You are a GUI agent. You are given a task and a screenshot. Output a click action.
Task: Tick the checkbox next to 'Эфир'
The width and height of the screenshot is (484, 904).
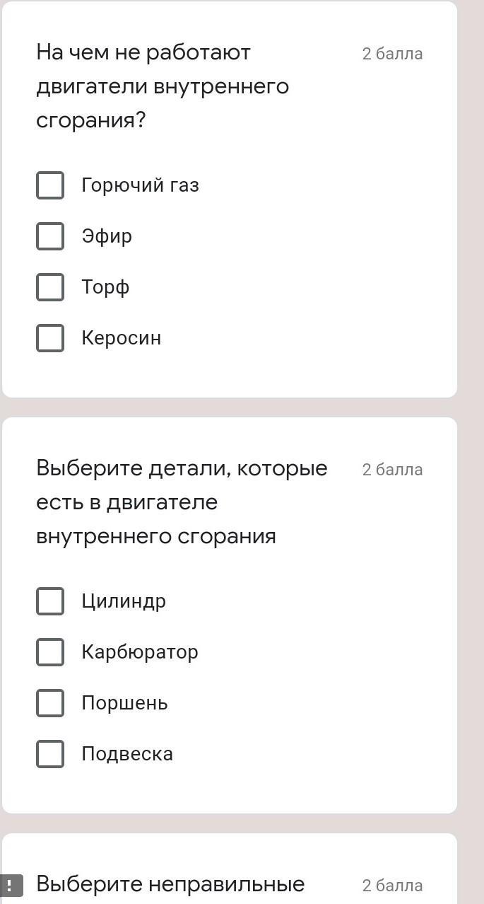[50, 236]
